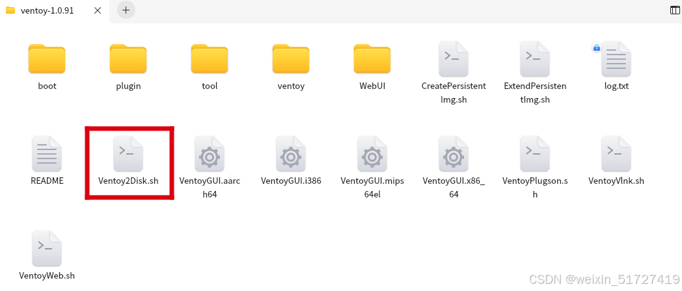Select the VentoyPlugson.sh script icon
Viewport: 682px width, 291px height.
coord(535,153)
